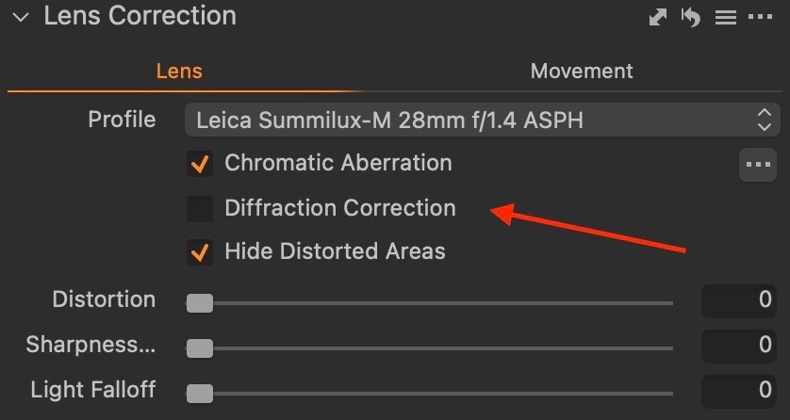Collapse the Lens Correction panel chevron
This screenshot has width=790, height=420.
click(21, 17)
